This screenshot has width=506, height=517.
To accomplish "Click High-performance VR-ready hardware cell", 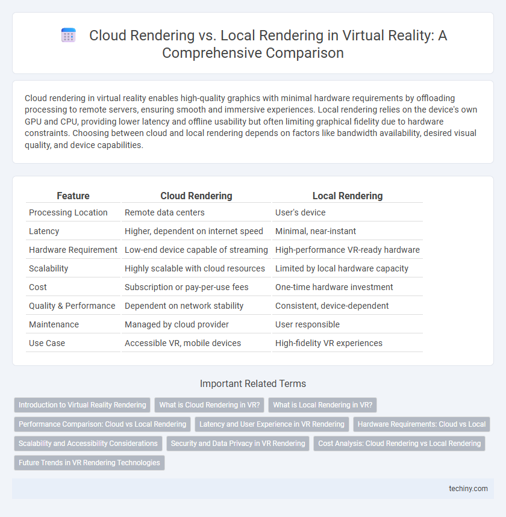I will 348,250.
